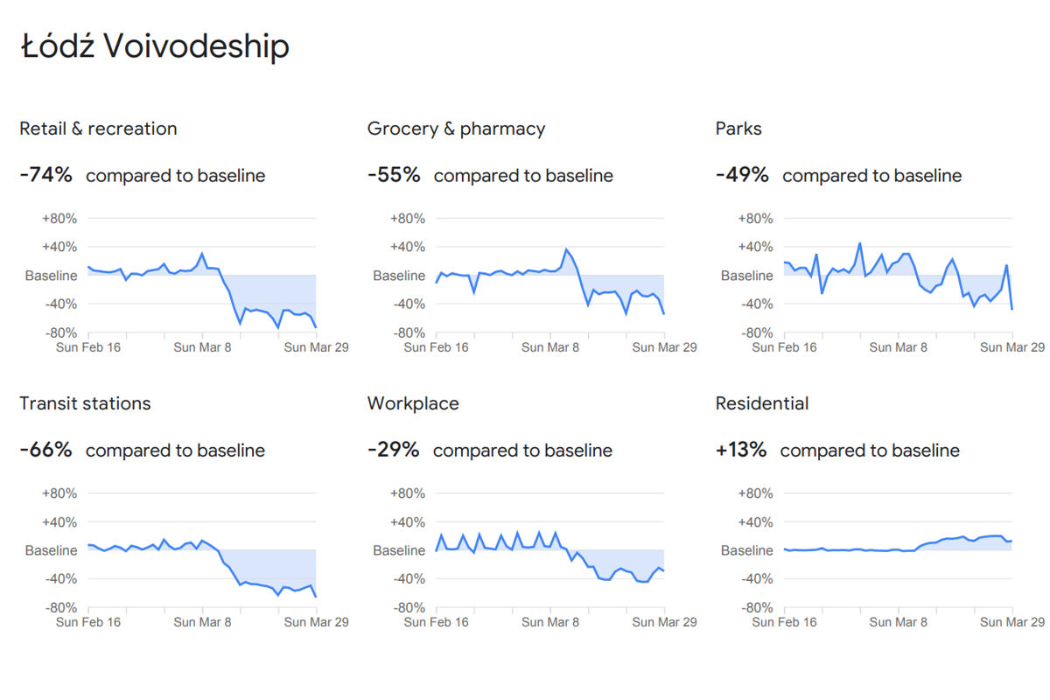This screenshot has height=700, width=1050.
Task: Select the +13% residential percentage value
Action: tap(741, 450)
